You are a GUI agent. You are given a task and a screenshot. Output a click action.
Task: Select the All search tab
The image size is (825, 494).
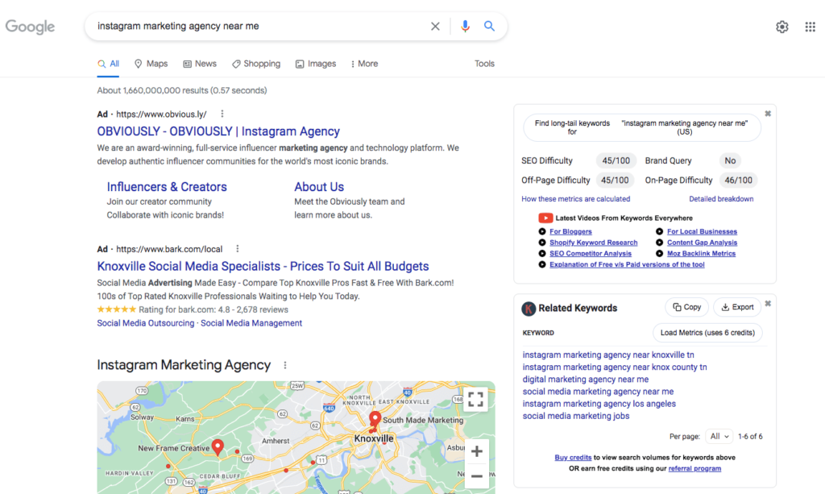(108, 64)
